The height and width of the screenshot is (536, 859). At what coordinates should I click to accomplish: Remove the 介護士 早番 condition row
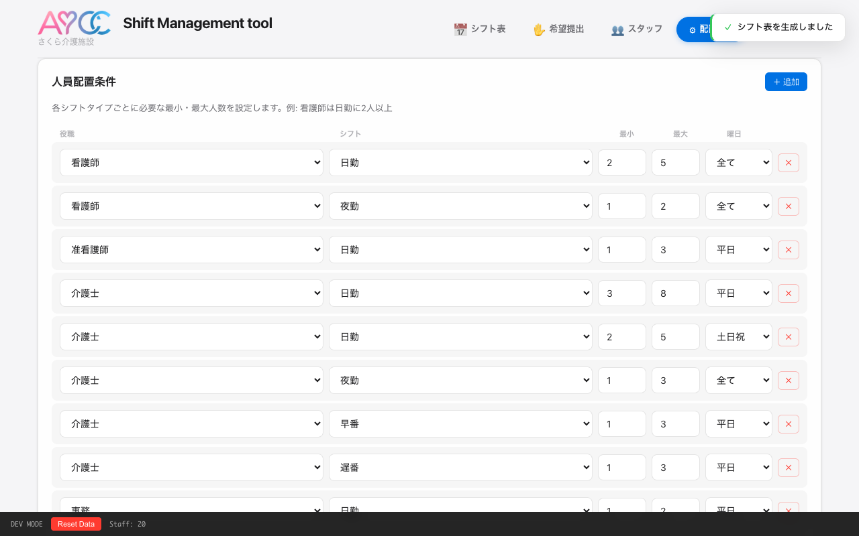click(788, 424)
